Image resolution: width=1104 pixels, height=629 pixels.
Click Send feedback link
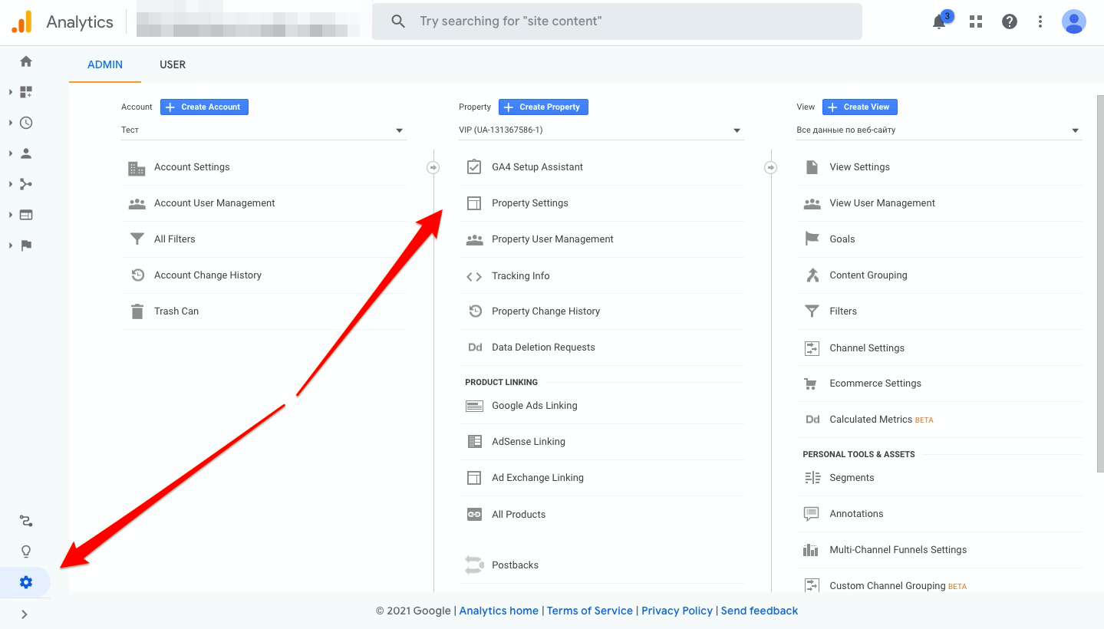click(x=760, y=611)
